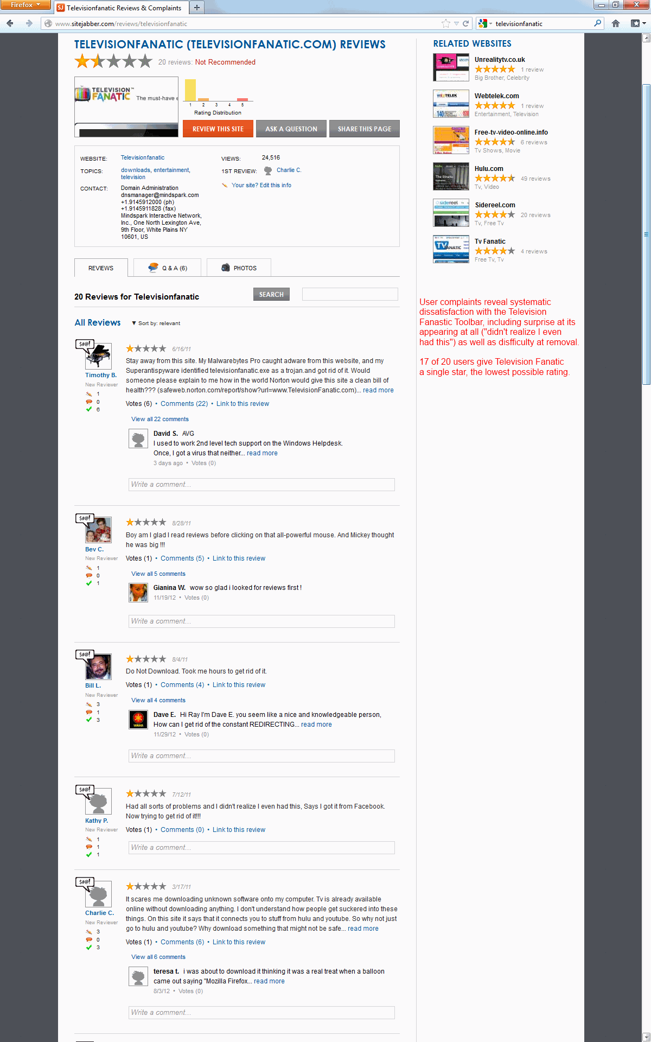Click the pencil icon beside Edit this info
Image resolution: width=651 pixels, height=1042 pixels.
pyautogui.click(x=225, y=186)
